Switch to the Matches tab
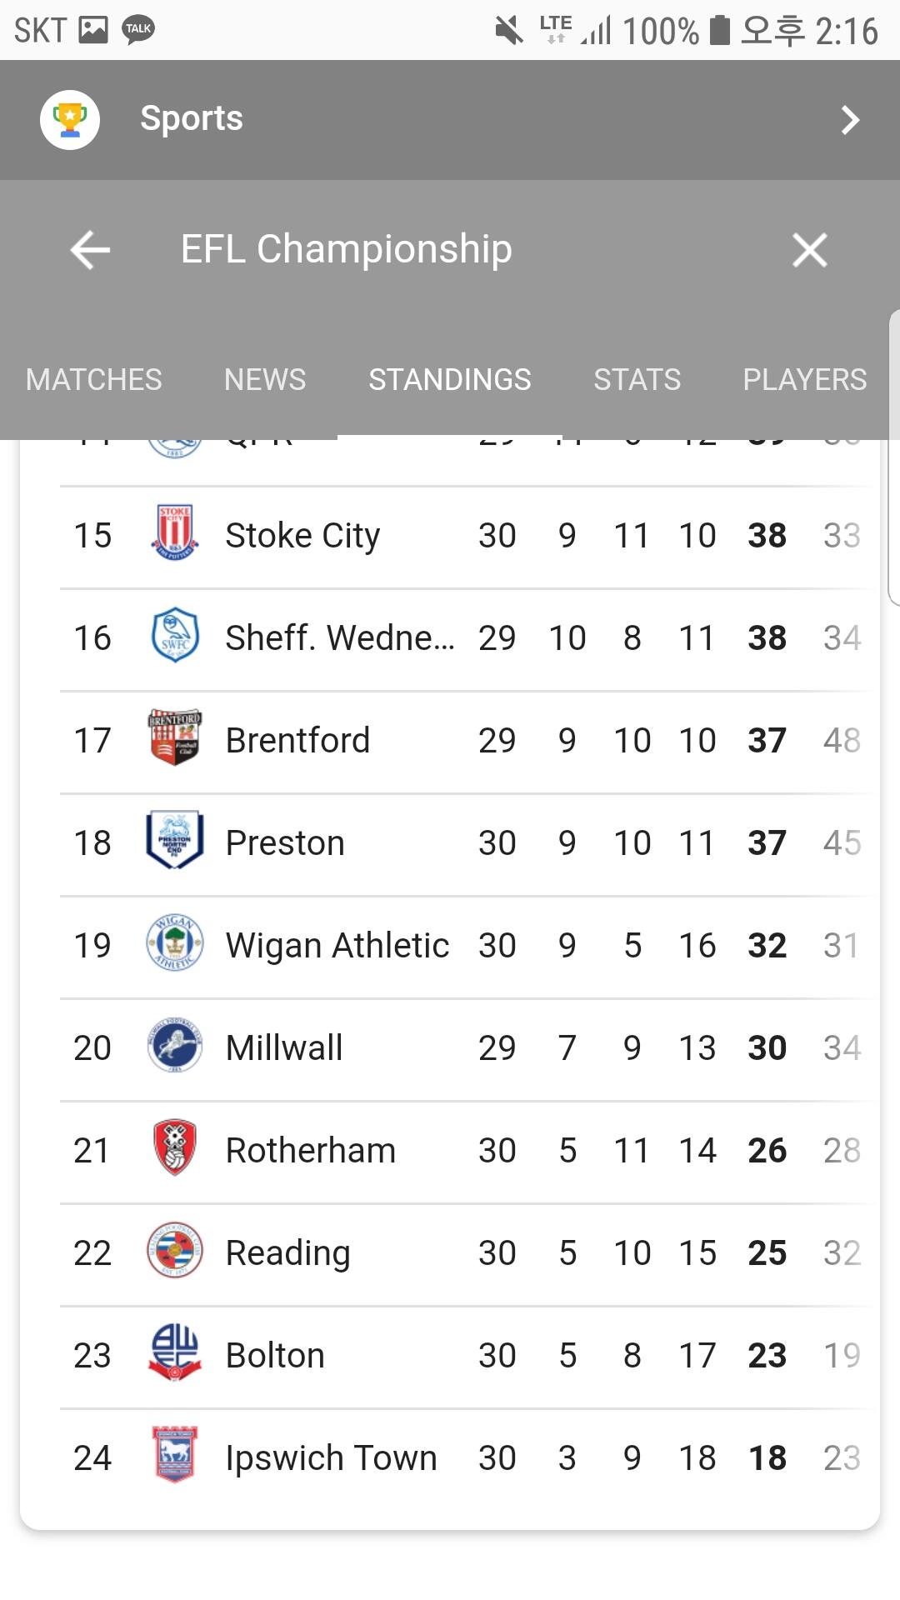 [x=94, y=380]
